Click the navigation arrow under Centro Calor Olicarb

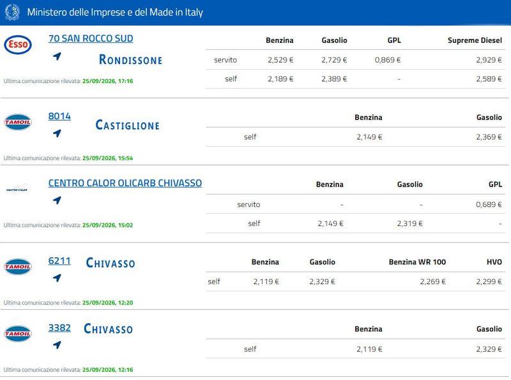tap(57, 200)
